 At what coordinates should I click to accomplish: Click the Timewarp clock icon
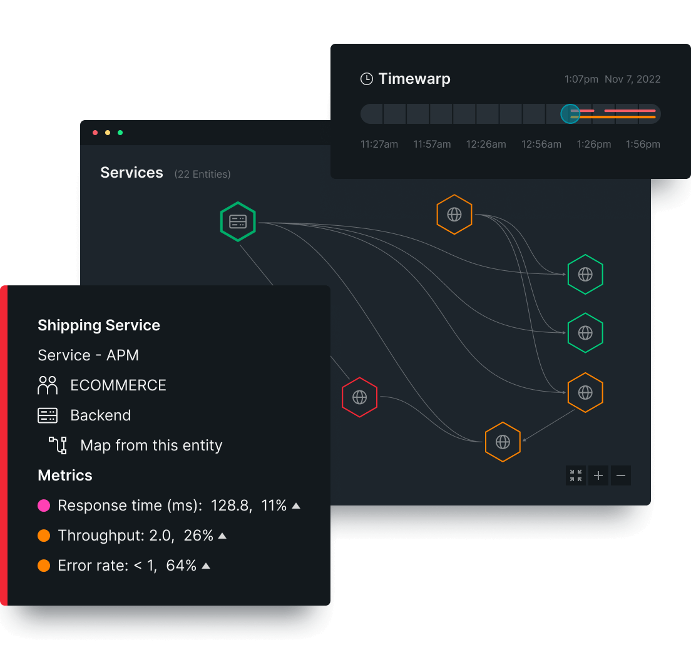[365, 78]
